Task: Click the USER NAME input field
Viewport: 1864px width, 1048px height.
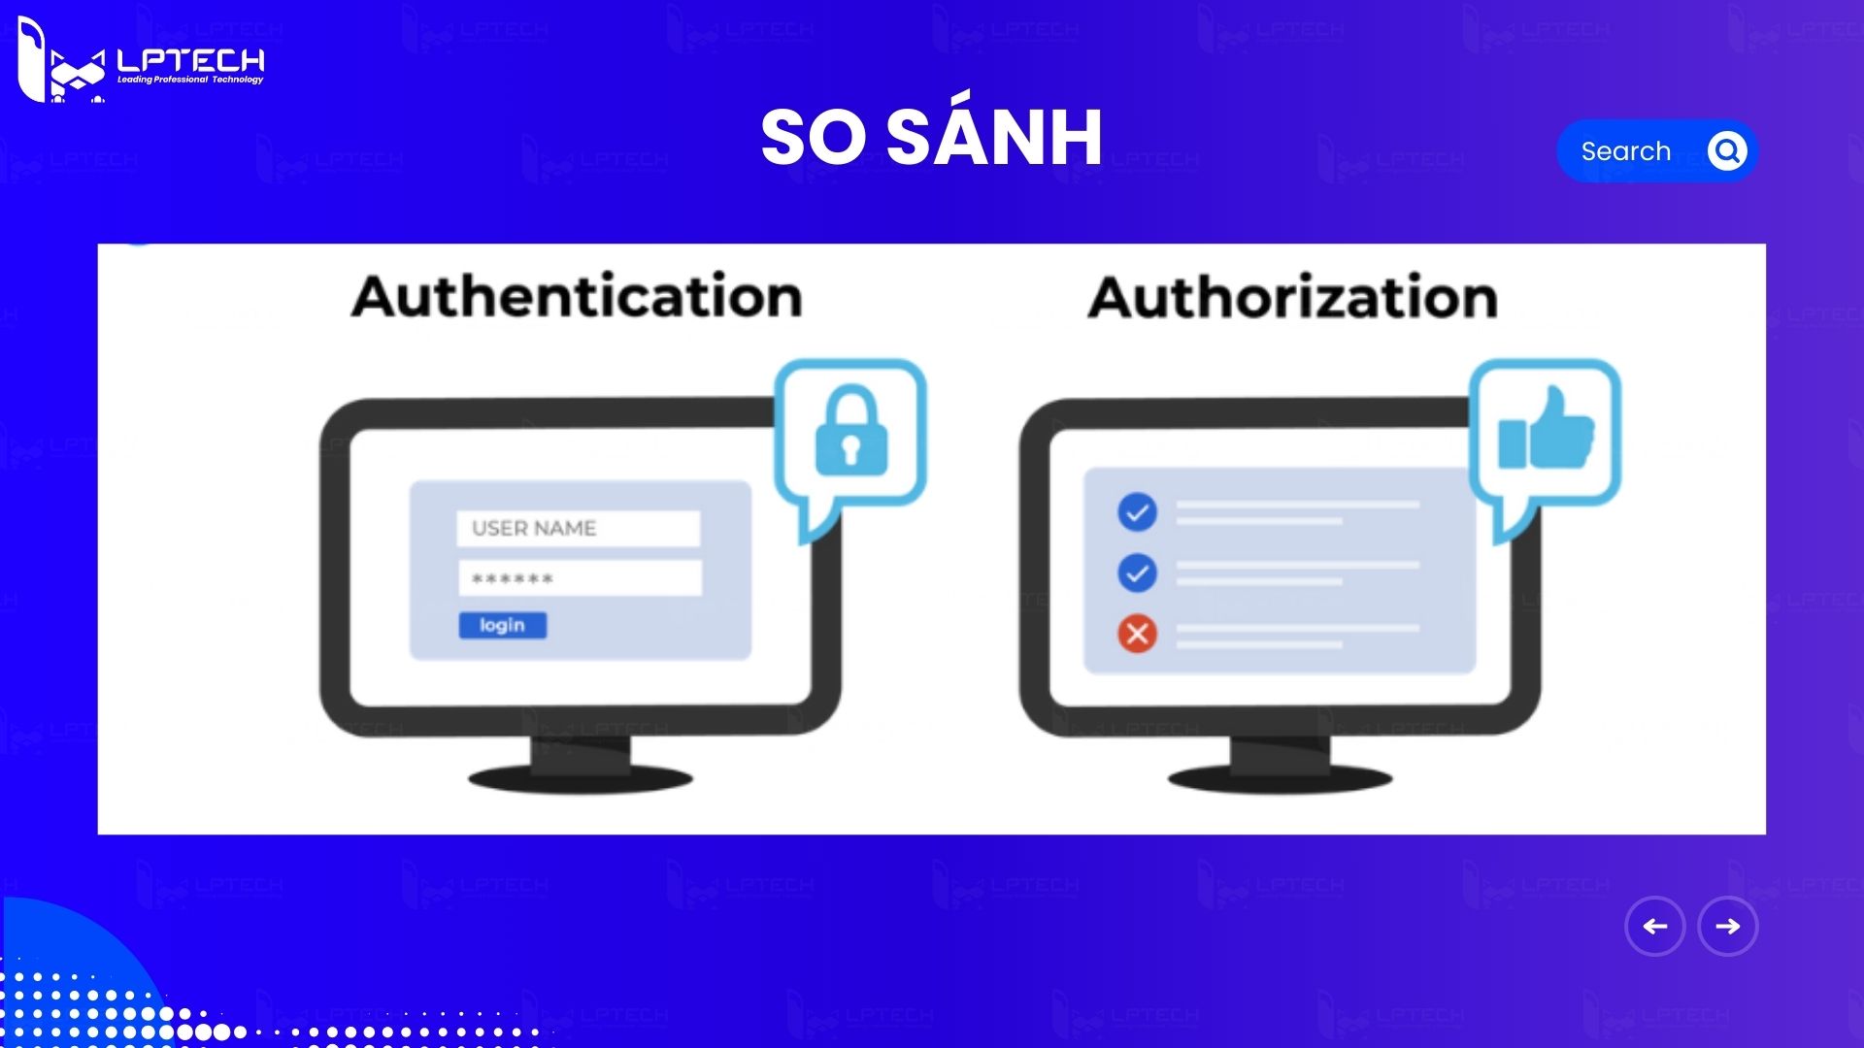Action: click(x=580, y=527)
